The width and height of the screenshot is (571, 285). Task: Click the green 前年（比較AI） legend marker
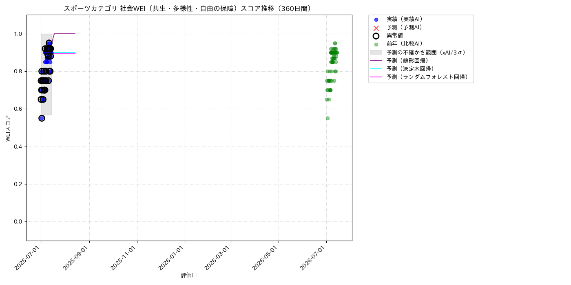coord(376,44)
